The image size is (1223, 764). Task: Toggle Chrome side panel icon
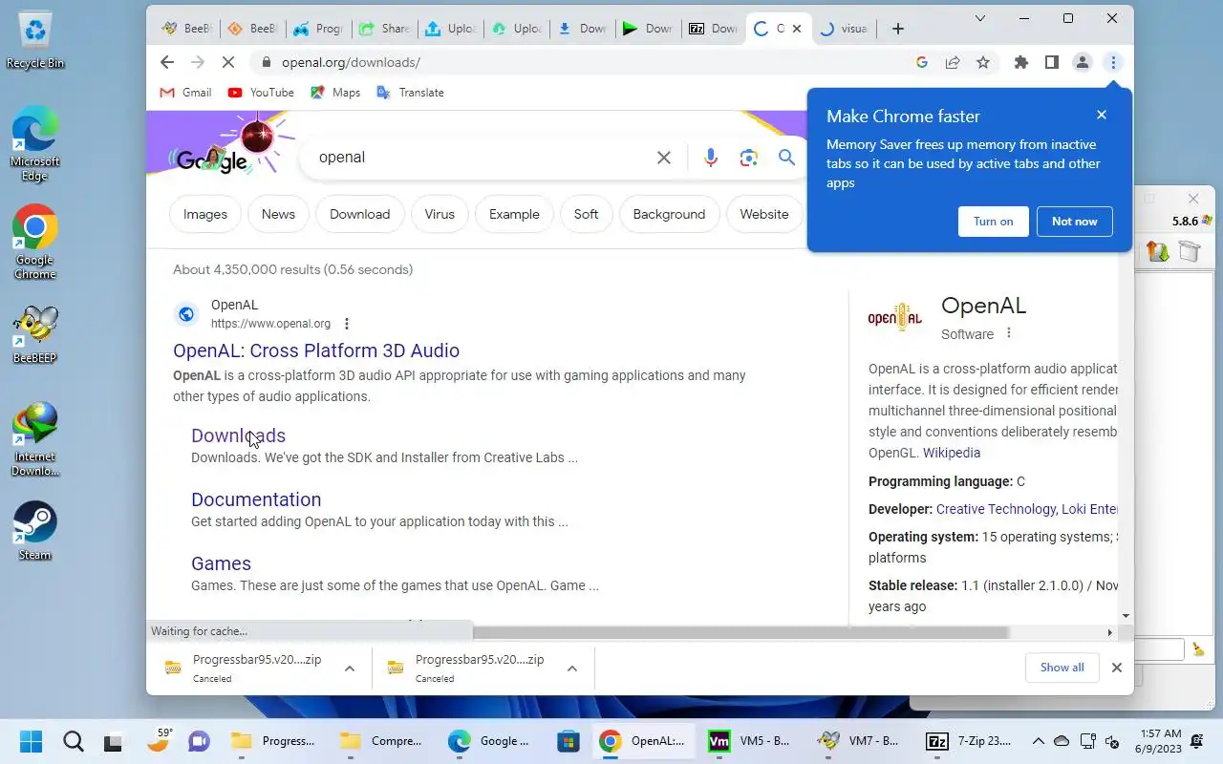tap(1052, 62)
